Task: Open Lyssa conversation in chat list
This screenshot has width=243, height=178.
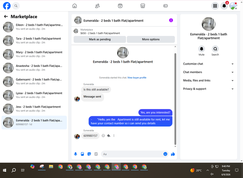Action: 34,95
